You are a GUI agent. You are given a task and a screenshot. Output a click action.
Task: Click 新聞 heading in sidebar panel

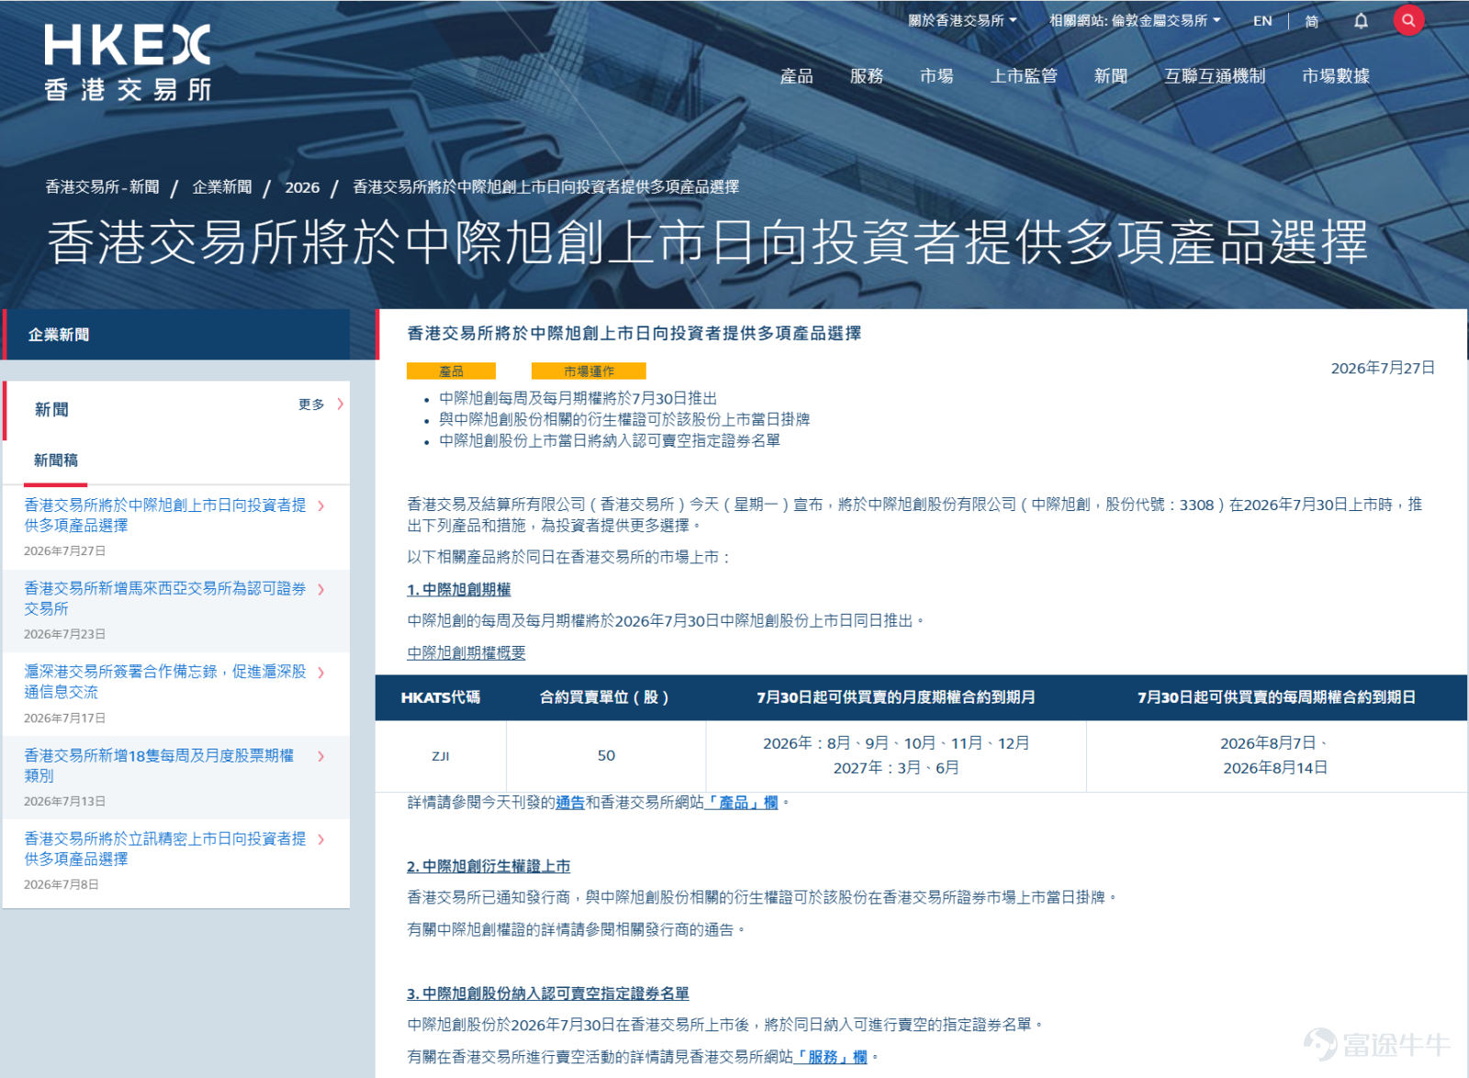click(x=51, y=409)
